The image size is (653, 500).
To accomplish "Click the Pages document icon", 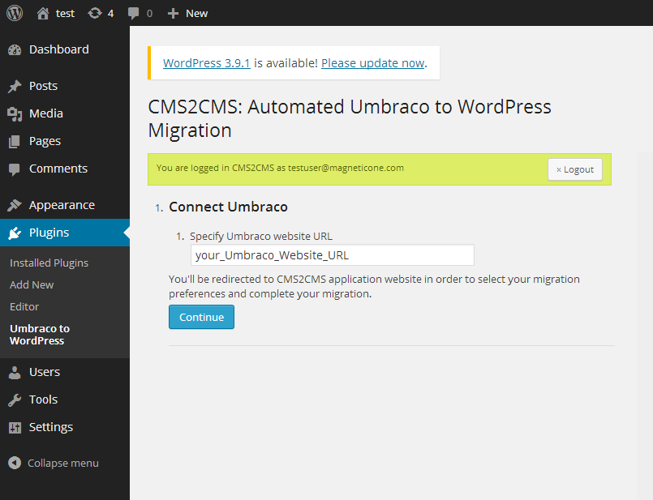I will 15,142.
